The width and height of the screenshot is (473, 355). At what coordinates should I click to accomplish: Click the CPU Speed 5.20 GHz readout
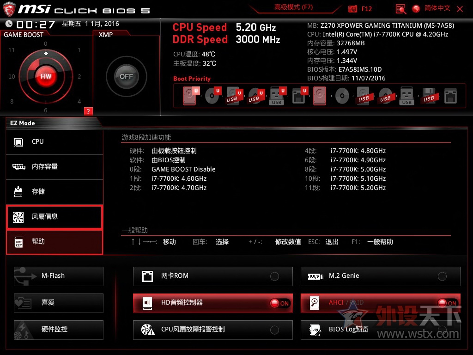(224, 27)
